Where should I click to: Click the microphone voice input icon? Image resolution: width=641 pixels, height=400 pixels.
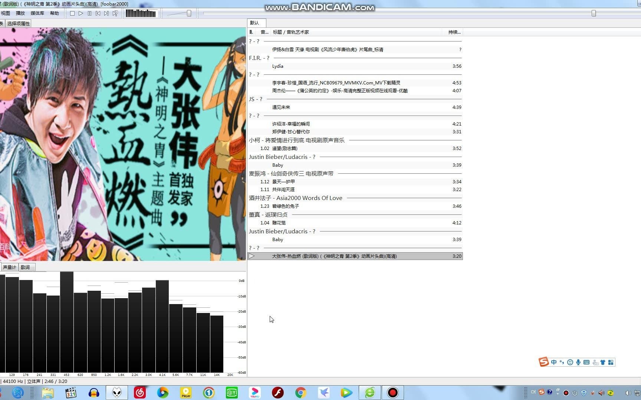click(578, 362)
